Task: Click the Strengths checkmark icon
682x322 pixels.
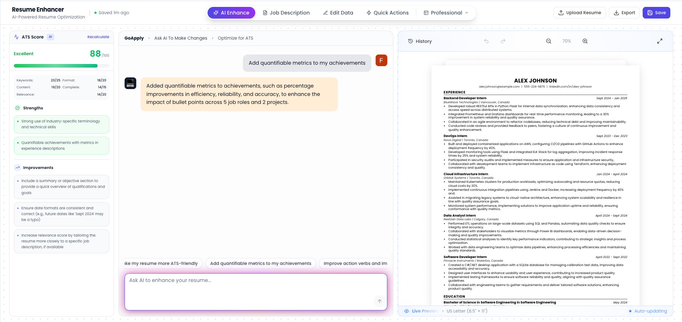Action: [x=17, y=108]
